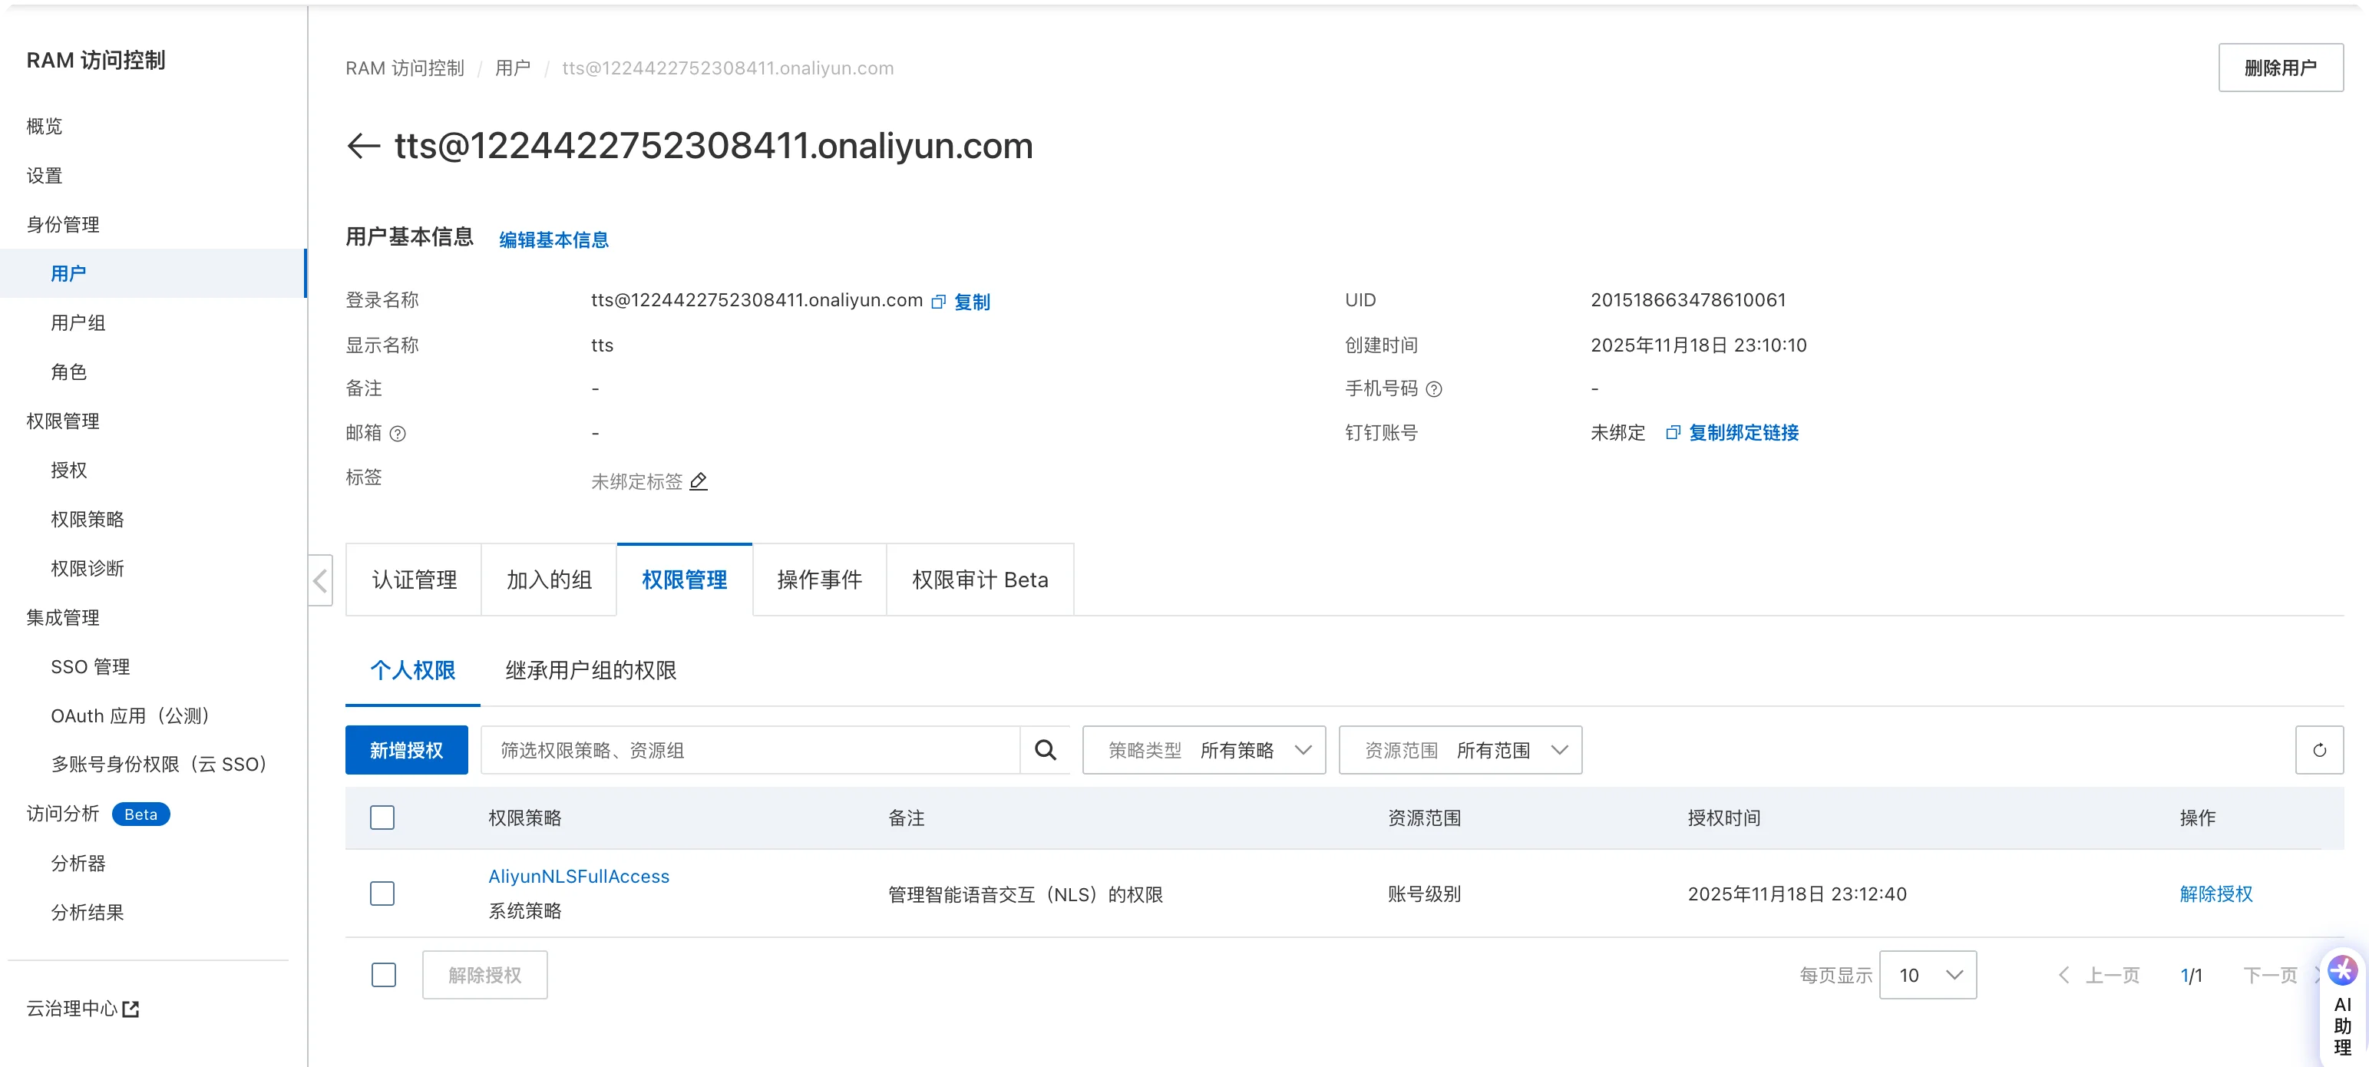This screenshot has width=2369, height=1067.
Task: Switch to the 操作事件 tab
Action: pos(819,580)
